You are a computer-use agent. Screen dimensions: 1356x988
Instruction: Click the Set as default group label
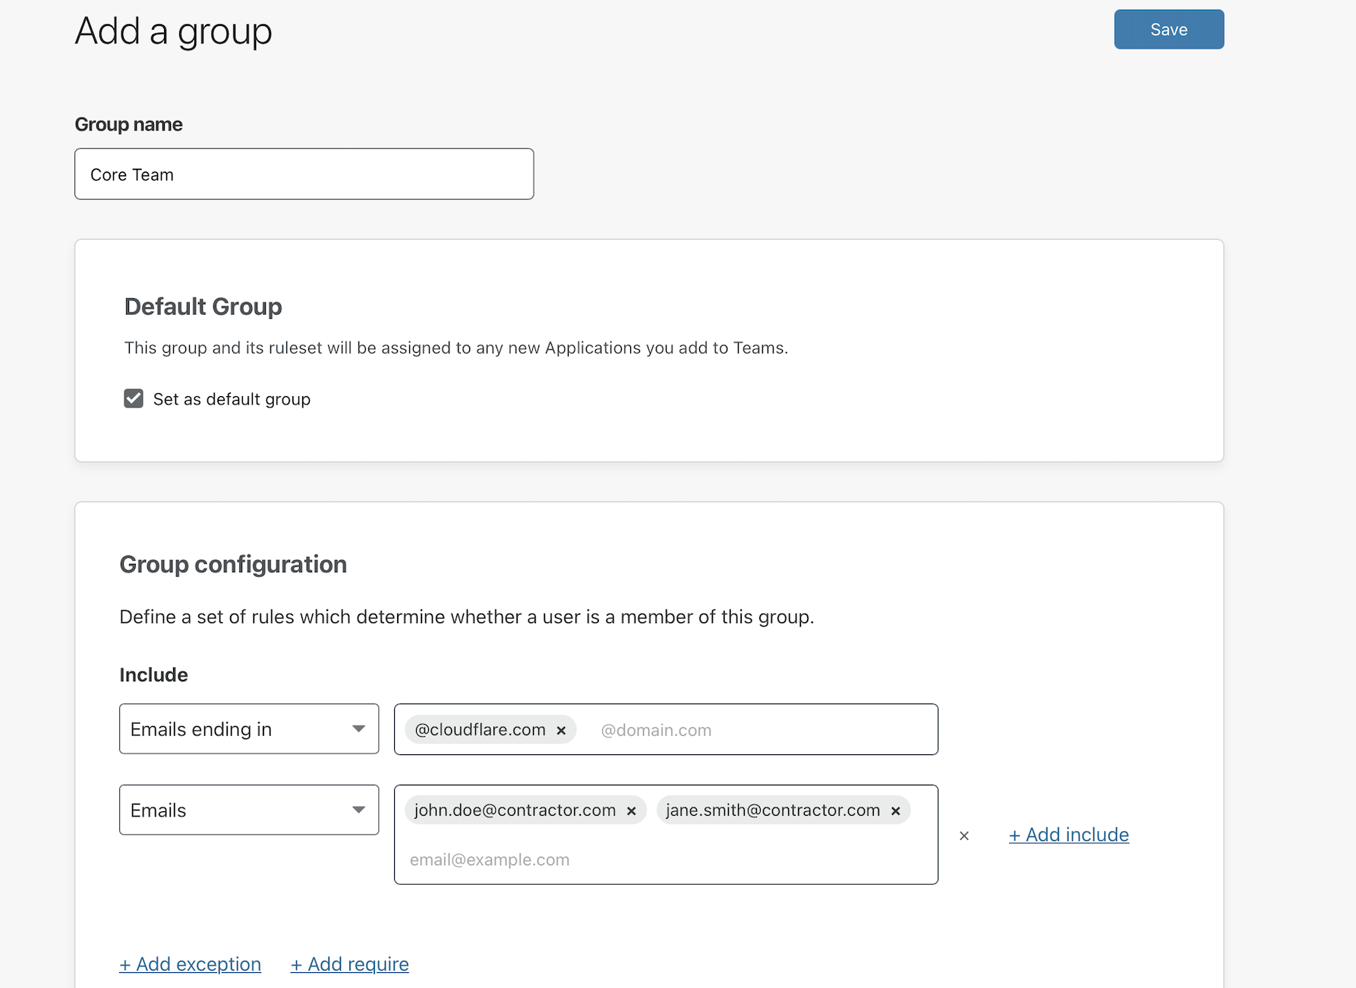pos(231,398)
